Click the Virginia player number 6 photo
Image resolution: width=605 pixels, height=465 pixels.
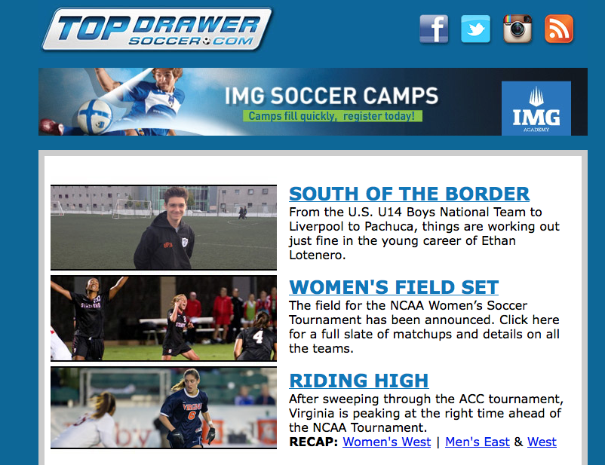[164, 408]
